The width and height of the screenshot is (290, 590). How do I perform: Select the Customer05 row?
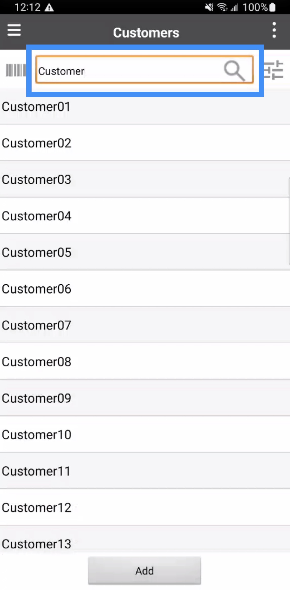[145, 252]
